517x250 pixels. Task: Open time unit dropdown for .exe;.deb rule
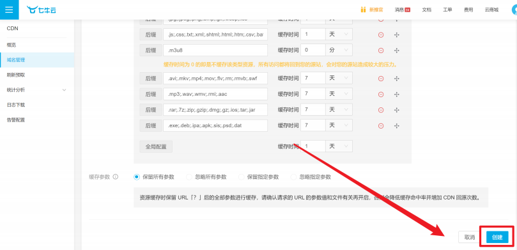click(x=339, y=125)
